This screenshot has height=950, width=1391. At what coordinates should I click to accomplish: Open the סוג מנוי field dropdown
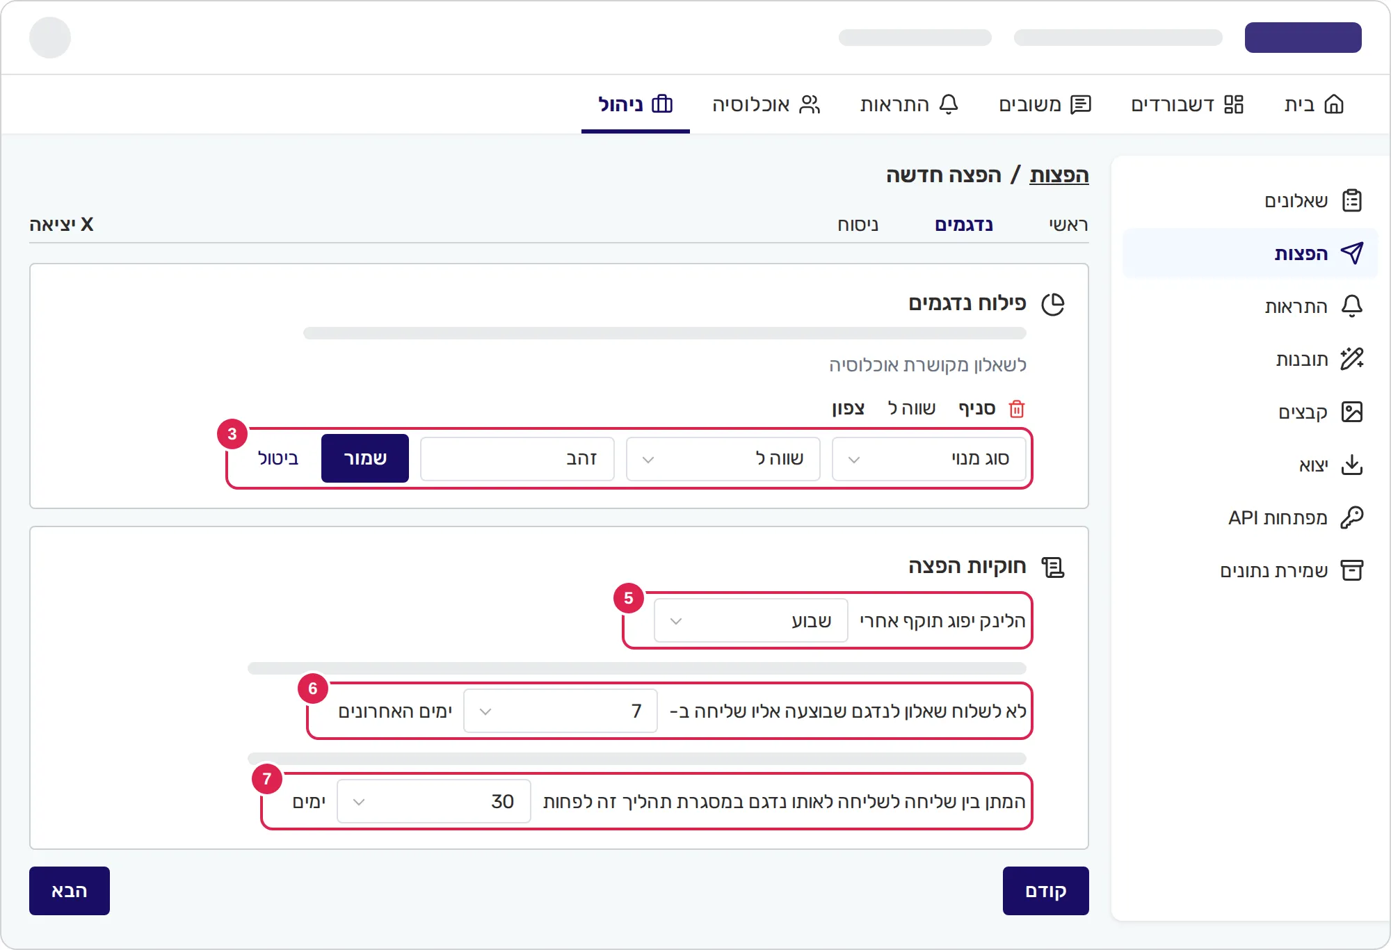[929, 459]
